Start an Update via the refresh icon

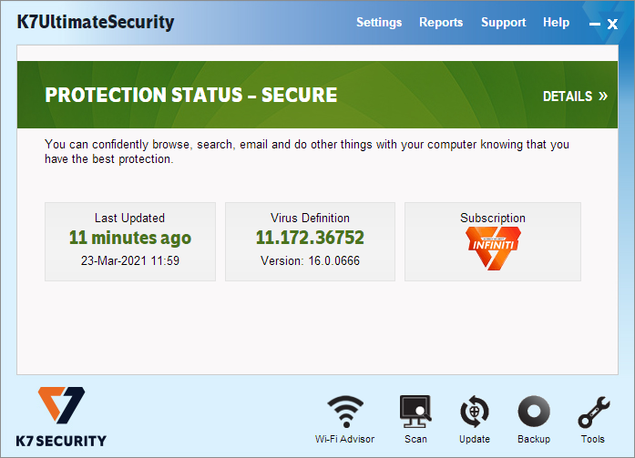click(x=475, y=412)
